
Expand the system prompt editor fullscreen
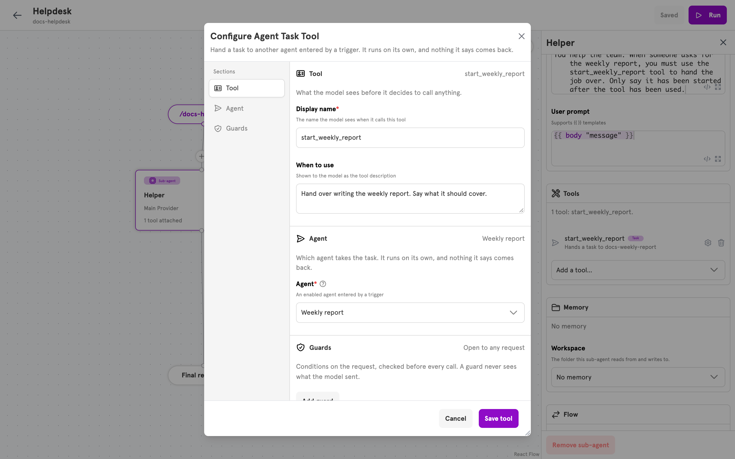[x=718, y=87]
